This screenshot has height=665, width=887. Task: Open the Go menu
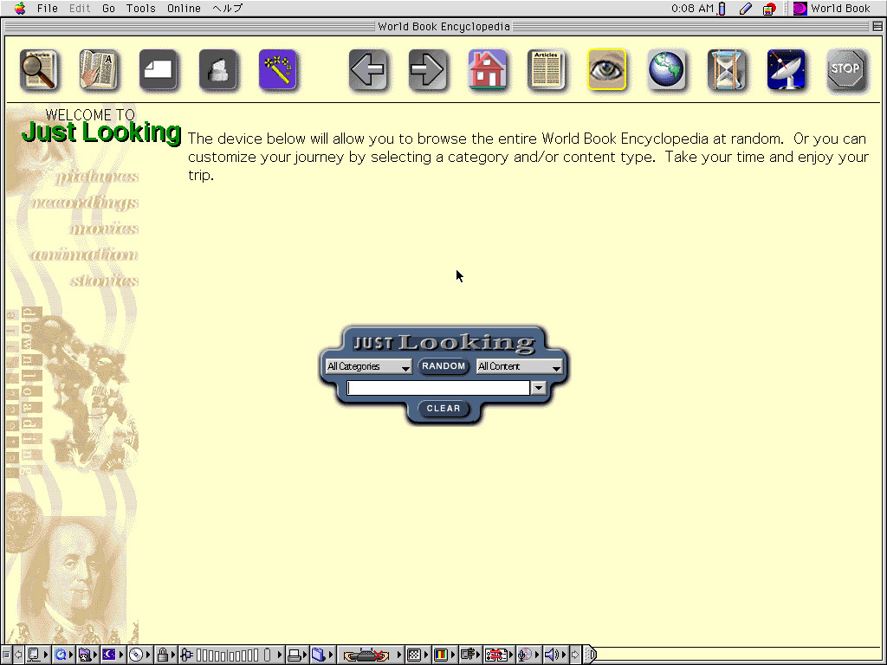pos(108,8)
